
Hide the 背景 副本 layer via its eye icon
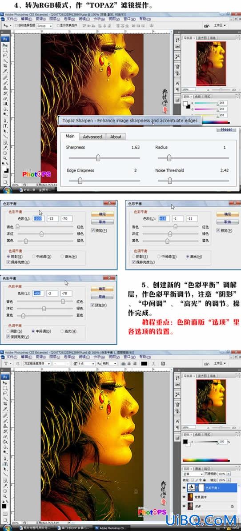tap(184, 497)
